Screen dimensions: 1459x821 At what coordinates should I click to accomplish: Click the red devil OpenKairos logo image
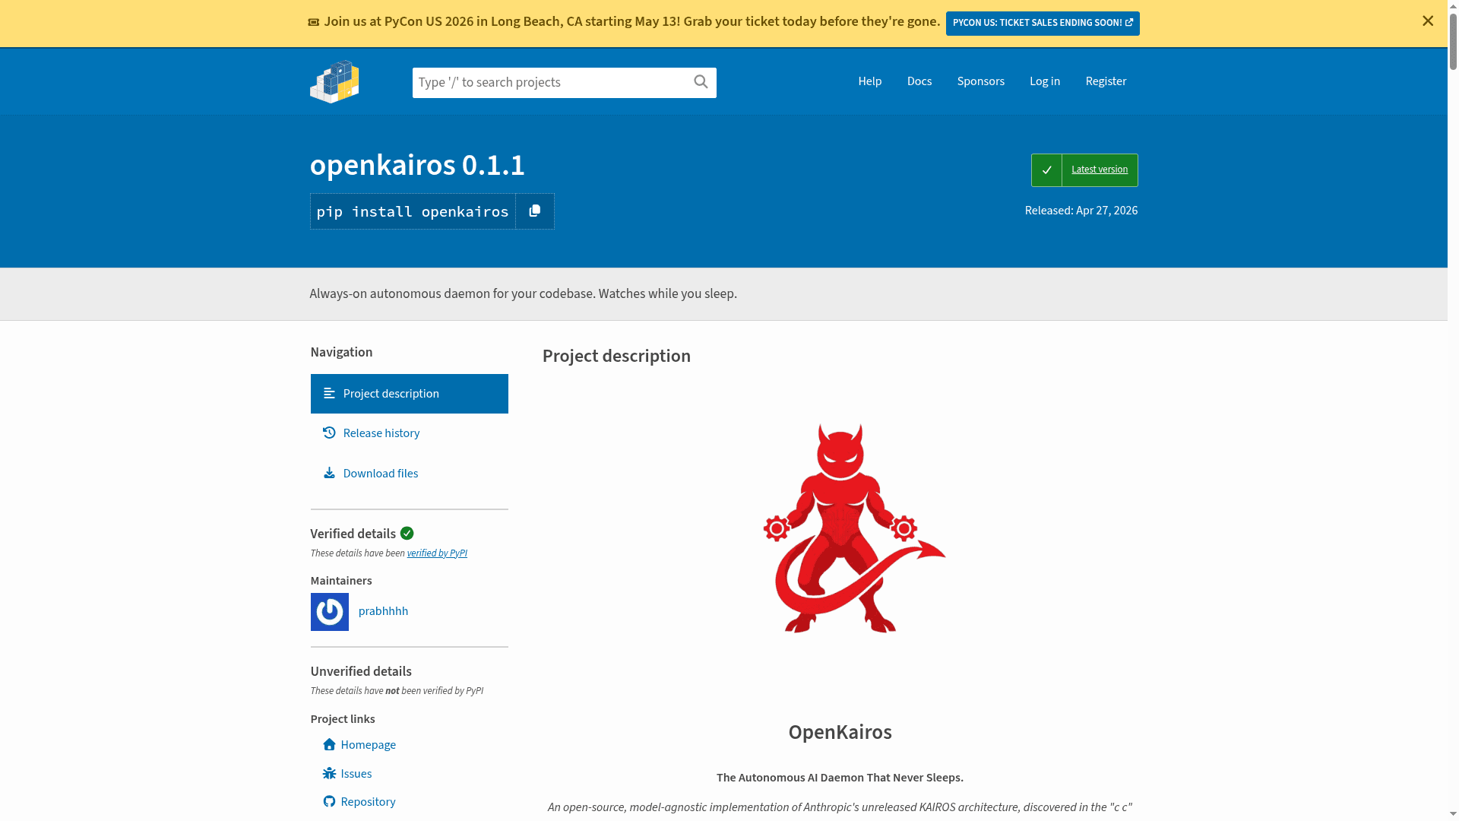pyautogui.click(x=854, y=528)
